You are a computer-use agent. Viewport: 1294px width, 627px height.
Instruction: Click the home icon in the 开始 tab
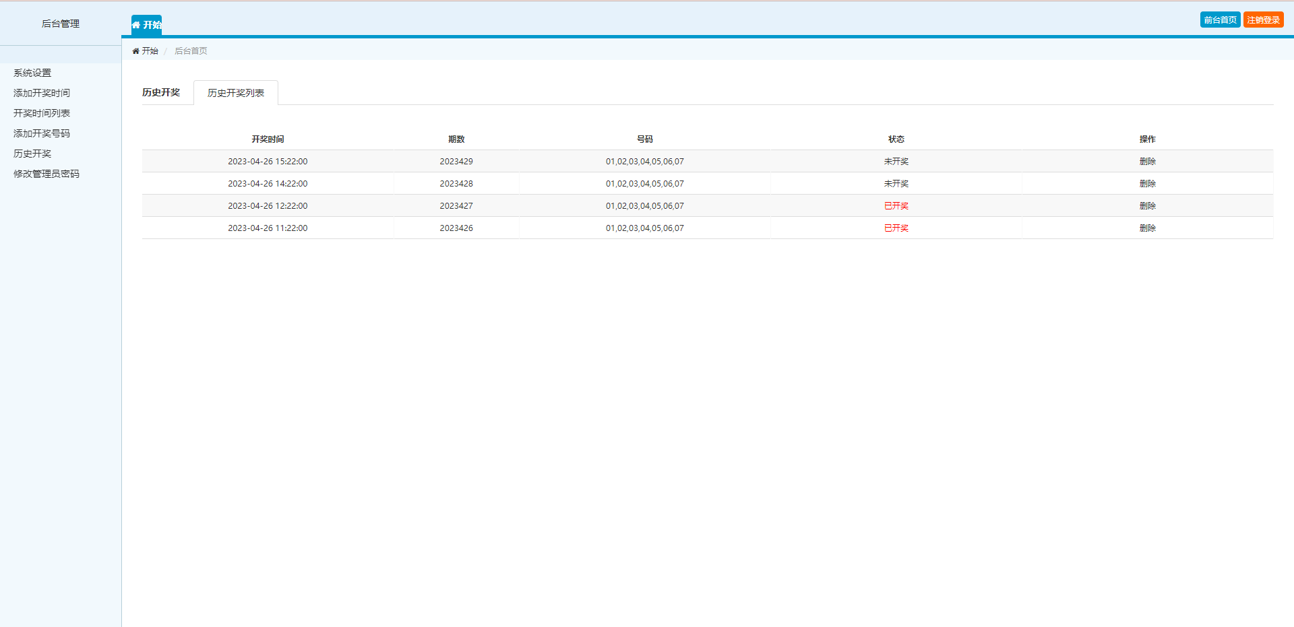[136, 25]
